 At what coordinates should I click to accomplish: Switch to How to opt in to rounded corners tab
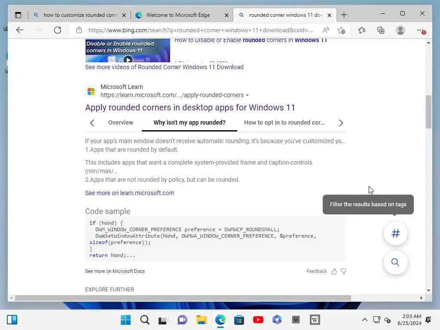pos(284,122)
